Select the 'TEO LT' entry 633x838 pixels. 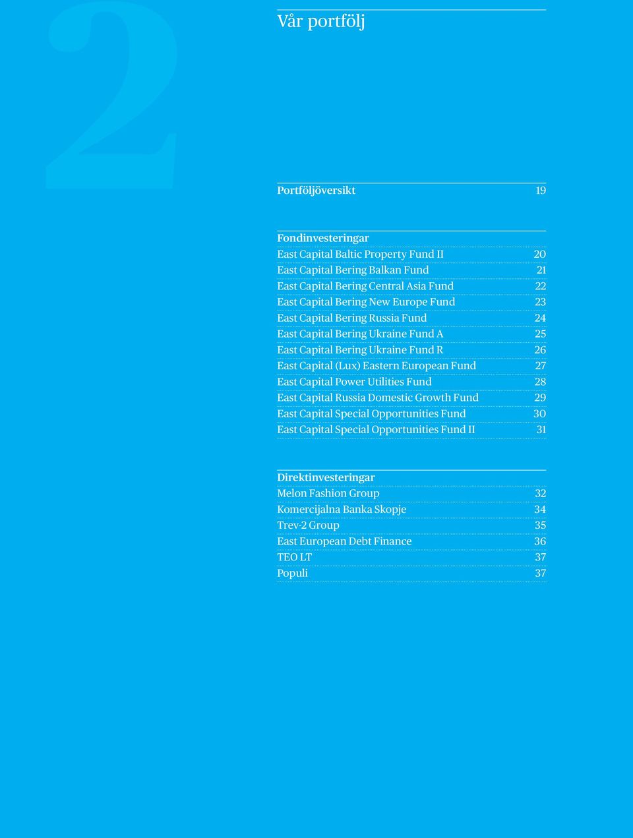tap(294, 557)
